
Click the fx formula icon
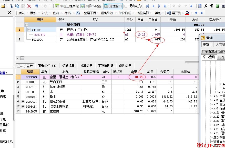pyautogui.click(x=206, y=6)
